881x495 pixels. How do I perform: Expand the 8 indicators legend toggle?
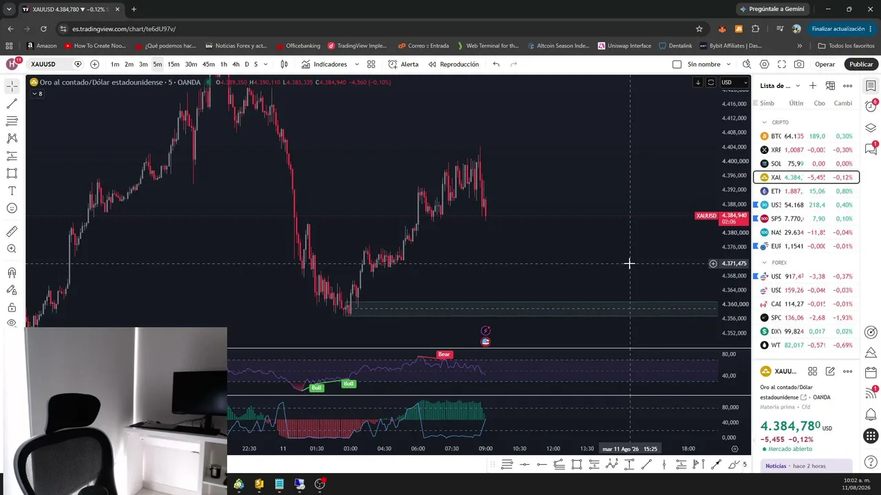pyautogui.click(x=36, y=93)
